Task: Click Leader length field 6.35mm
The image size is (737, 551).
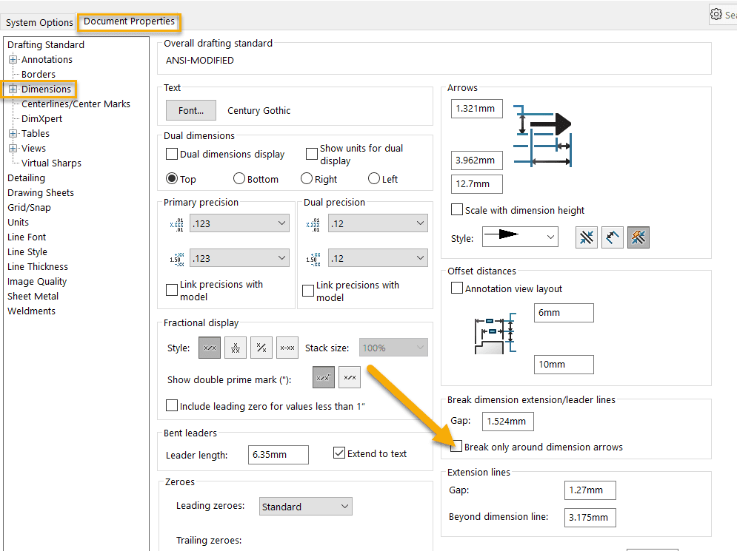Action: pyautogui.click(x=279, y=454)
